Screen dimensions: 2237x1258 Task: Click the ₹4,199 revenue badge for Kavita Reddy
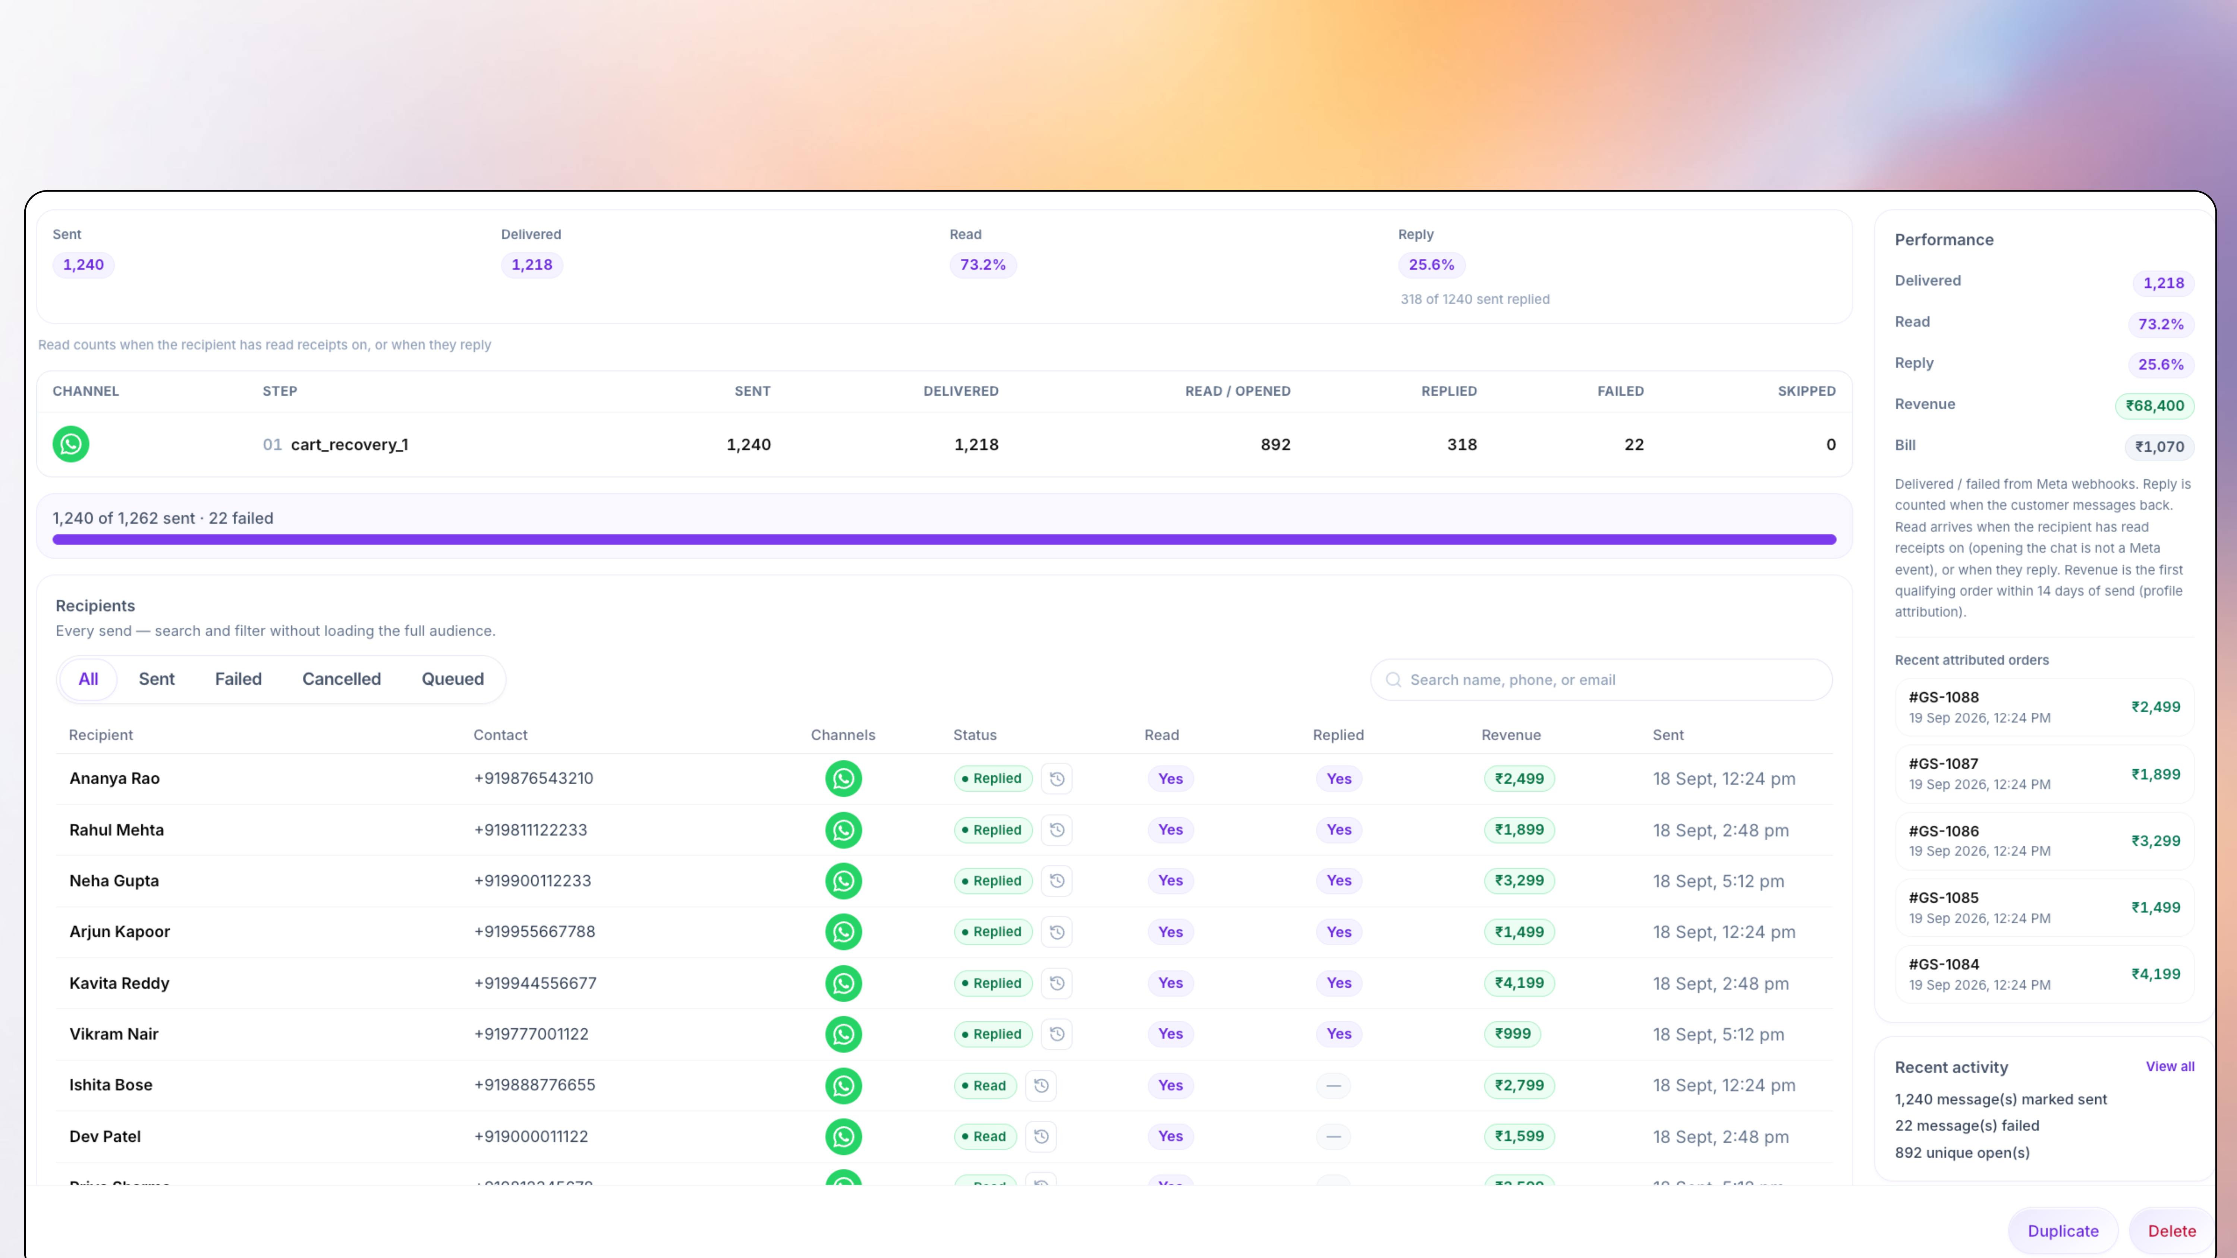coord(1519,984)
